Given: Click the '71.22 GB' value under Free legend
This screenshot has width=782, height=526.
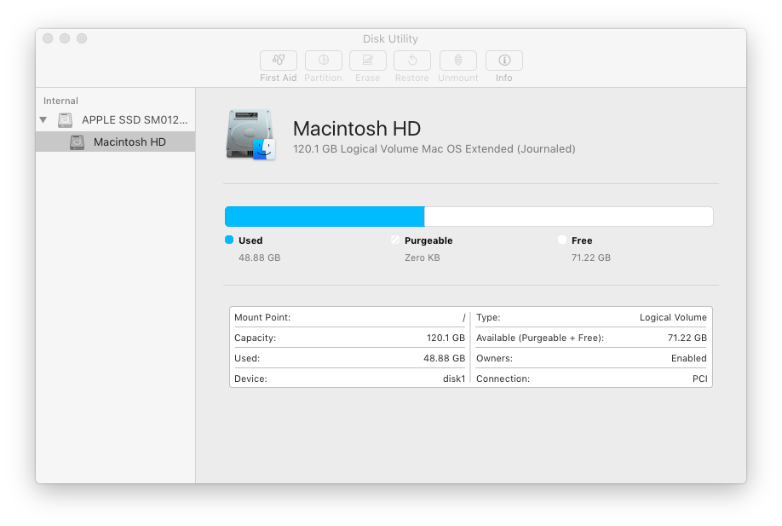Looking at the screenshot, I should (591, 257).
